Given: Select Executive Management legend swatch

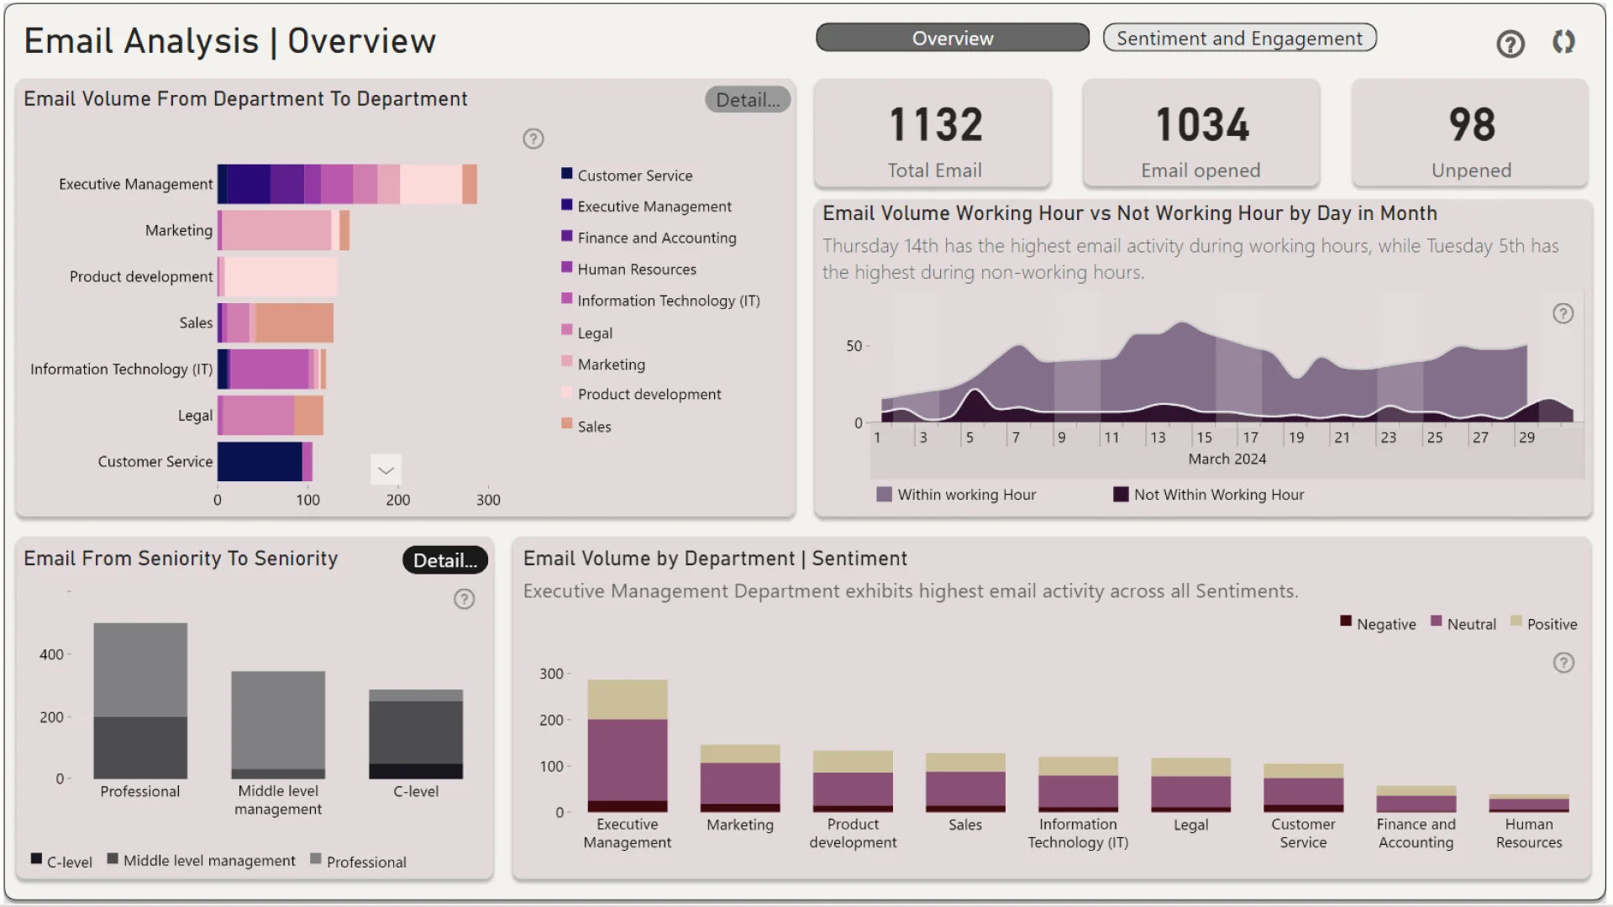Looking at the screenshot, I should pyautogui.click(x=567, y=204).
